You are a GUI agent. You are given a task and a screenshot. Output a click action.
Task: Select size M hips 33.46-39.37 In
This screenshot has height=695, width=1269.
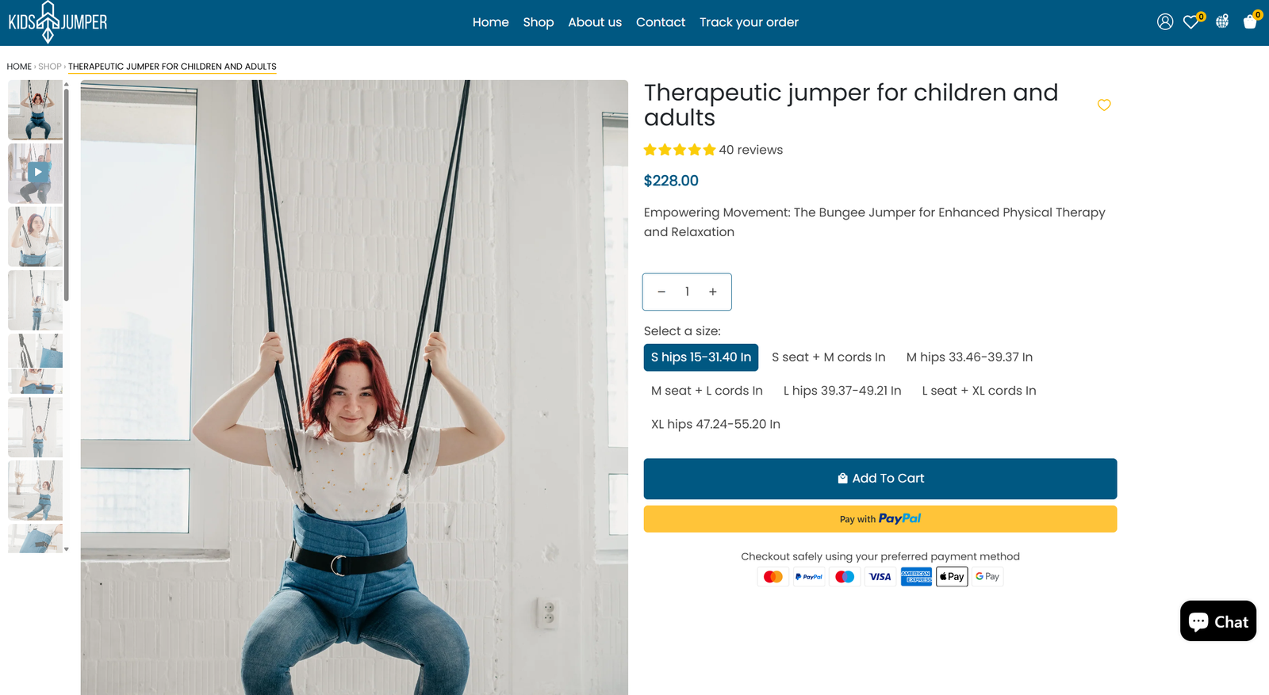[x=969, y=357]
